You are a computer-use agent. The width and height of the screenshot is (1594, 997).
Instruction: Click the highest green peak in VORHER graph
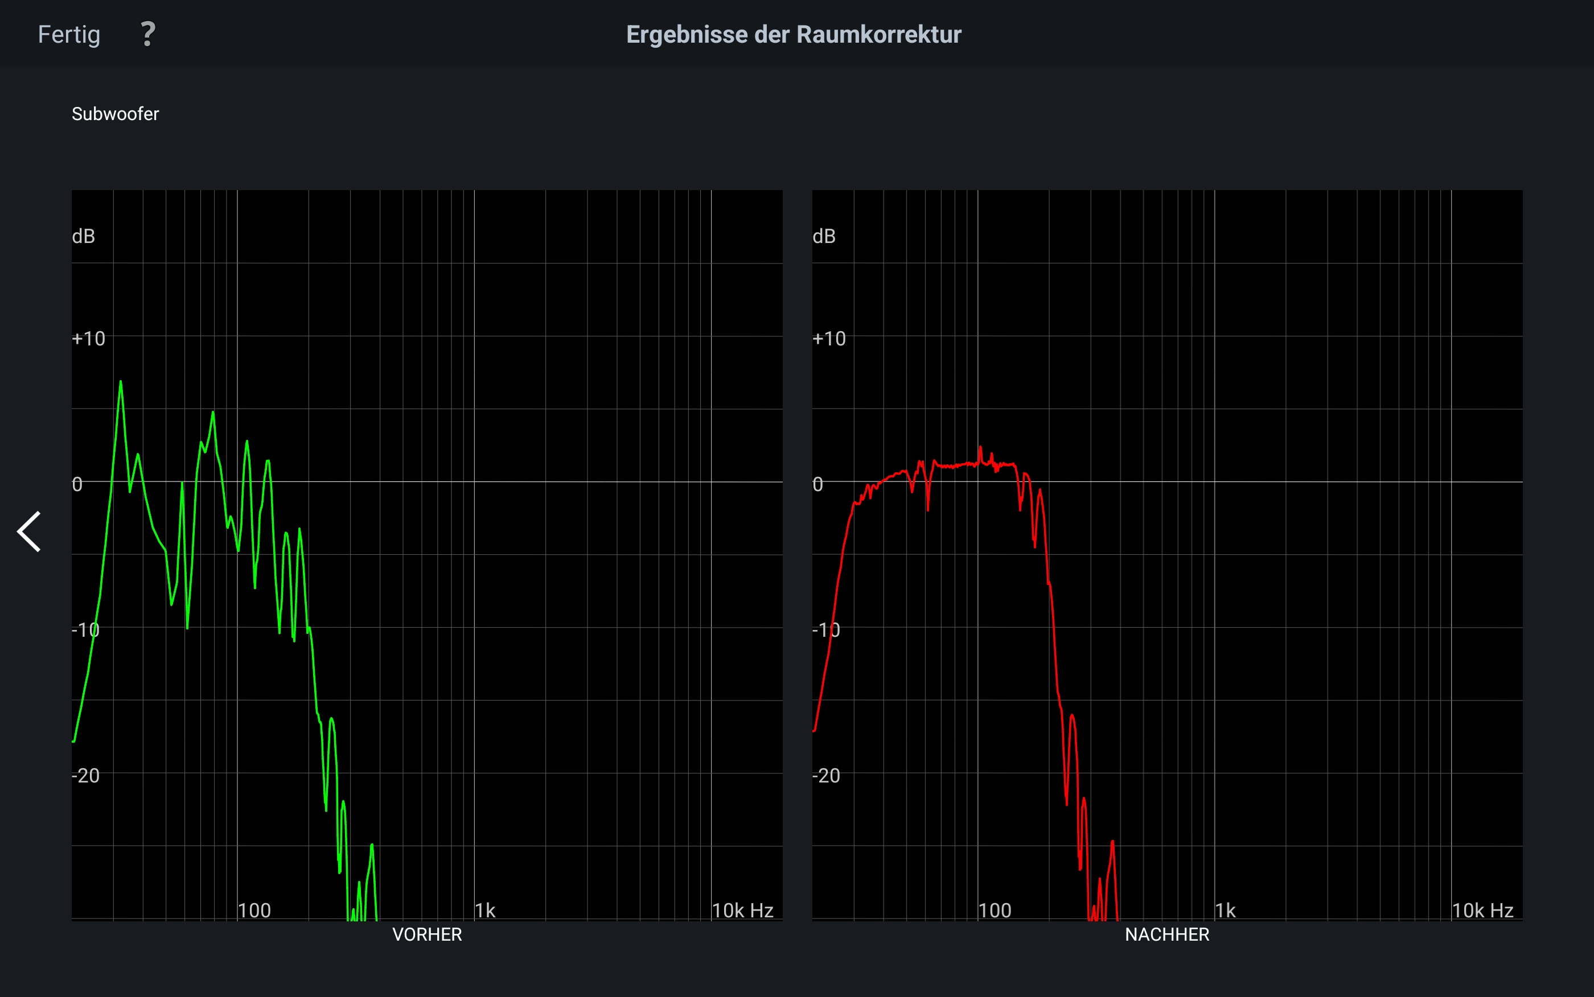click(x=121, y=382)
